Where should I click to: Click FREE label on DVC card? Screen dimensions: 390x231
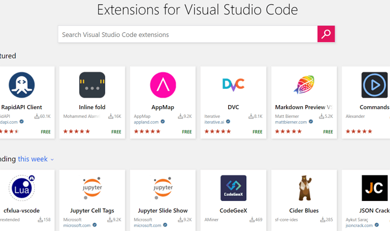click(258, 132)
